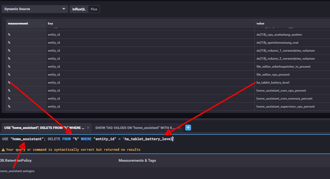Click the DB.RetentionPolicy panel header

coord(16,160)
